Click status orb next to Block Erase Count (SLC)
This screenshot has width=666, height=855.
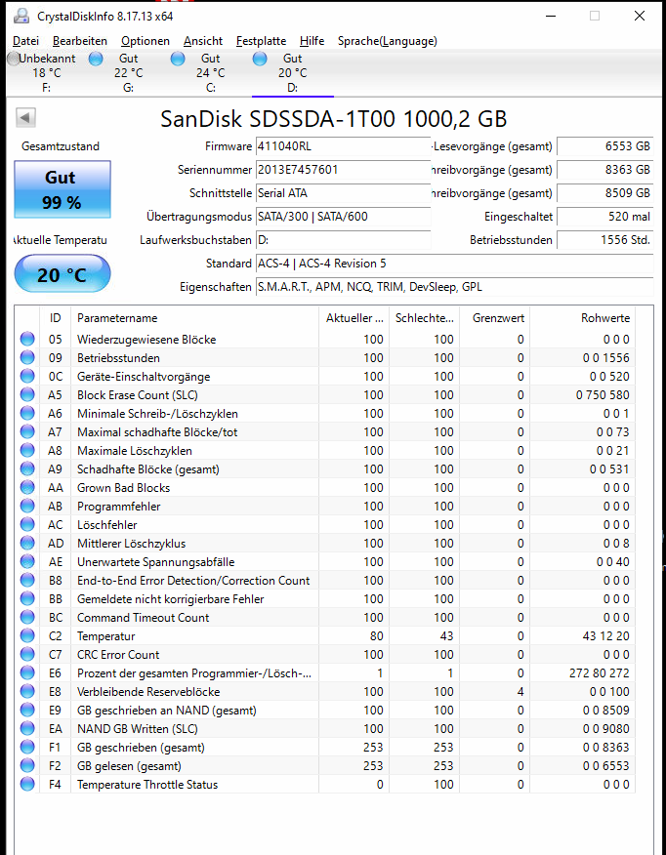[x=27, y=394]
